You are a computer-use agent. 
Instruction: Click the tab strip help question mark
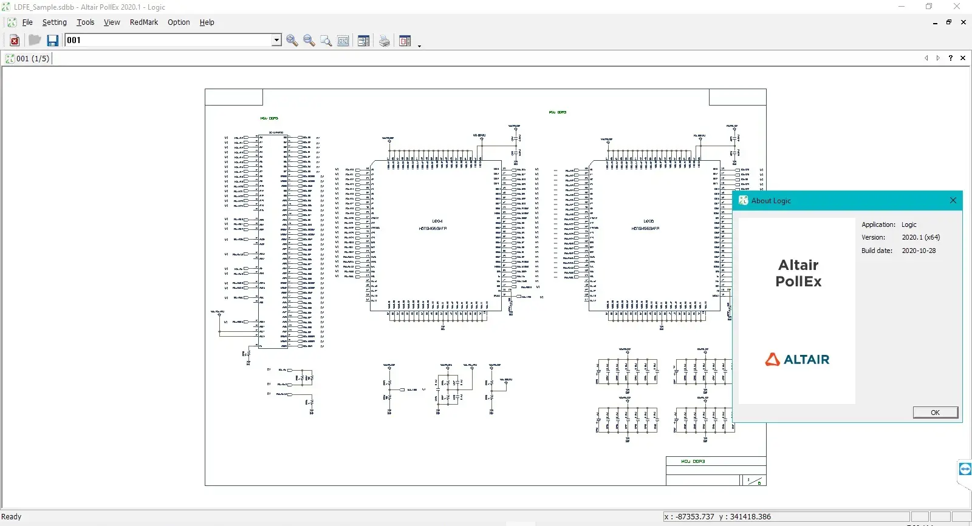click(x=951, y=58)
